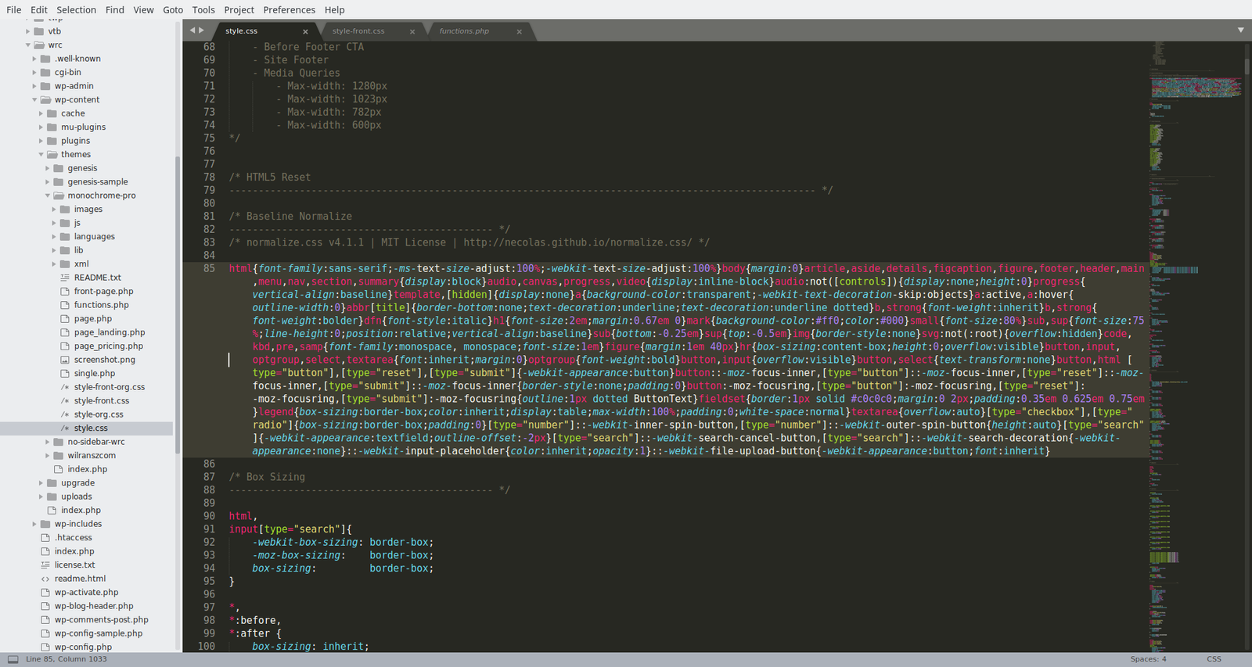Close the functions.php tab
Viewport: 1252px width, 667px height.
[x=519, y=32]
